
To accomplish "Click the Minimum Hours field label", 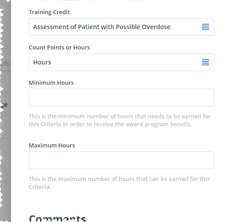I will pos(51,83).
